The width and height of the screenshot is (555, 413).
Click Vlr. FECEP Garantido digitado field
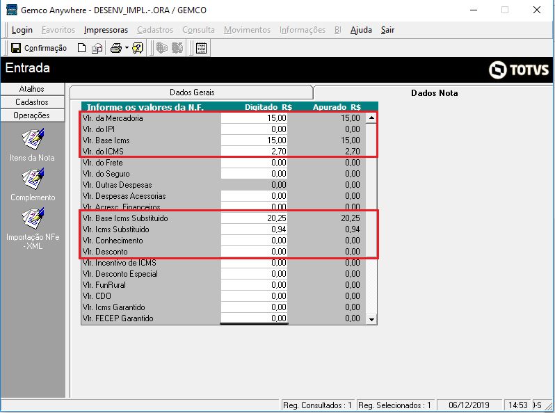254,318
